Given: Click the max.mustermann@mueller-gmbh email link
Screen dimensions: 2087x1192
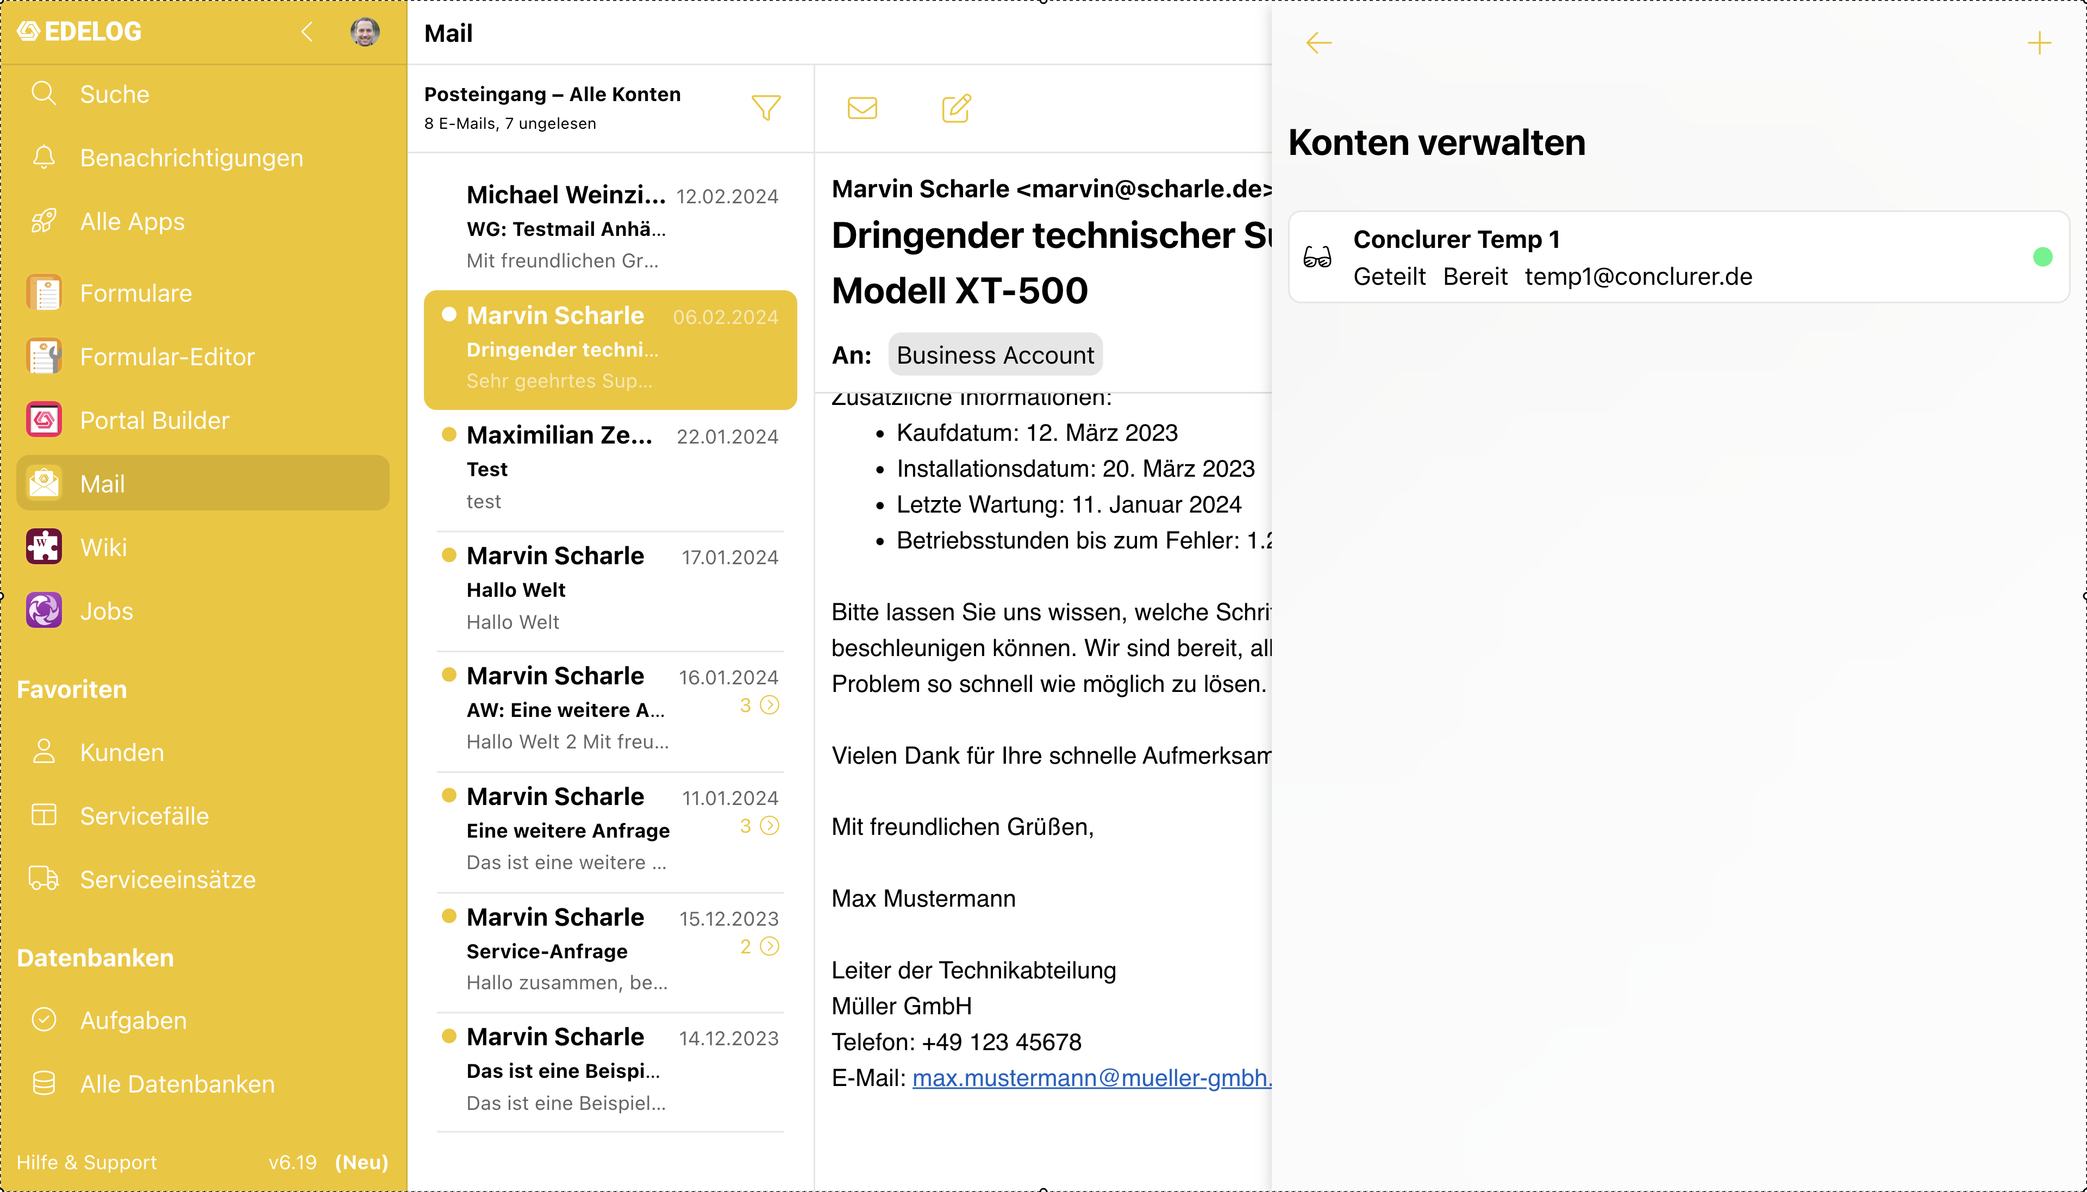Looking at the screenshot, I should pyautogui.click(x=1092, y=1078).
